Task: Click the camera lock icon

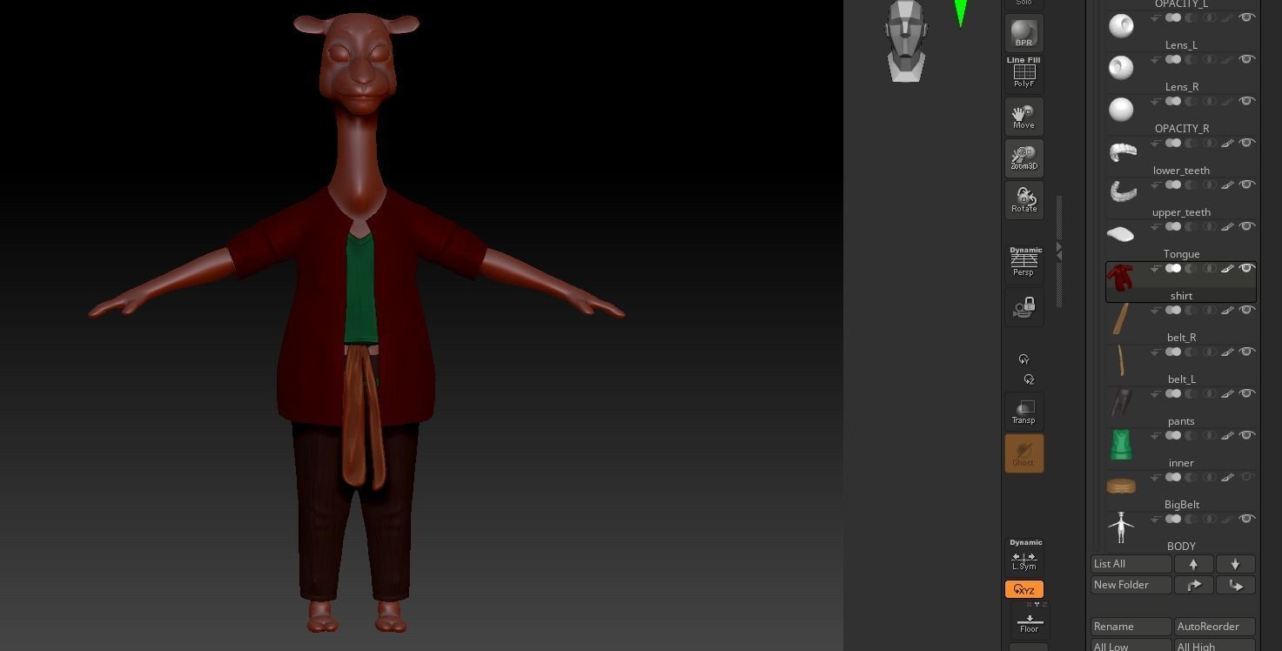Action: [x=1024, y=307]
